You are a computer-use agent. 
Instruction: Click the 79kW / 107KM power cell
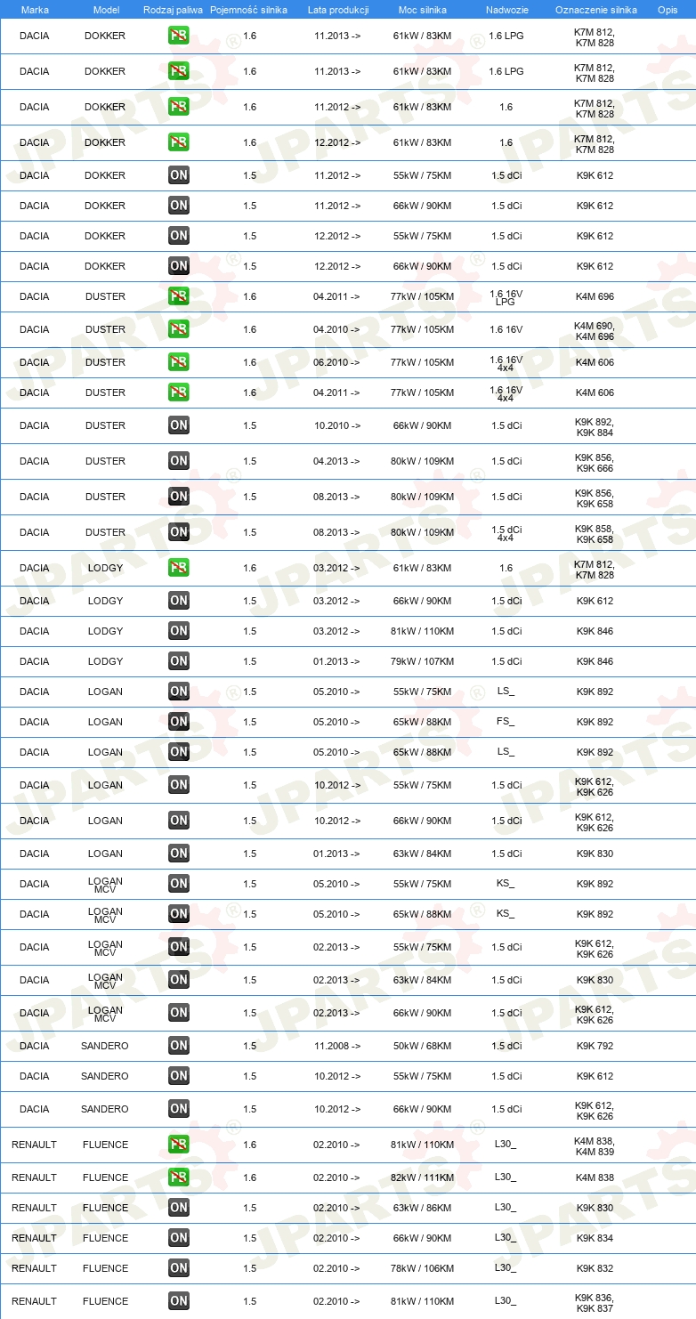tap(422, 661)
